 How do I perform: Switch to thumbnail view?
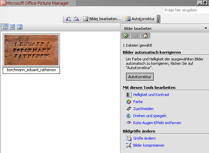click(x=5, y=27)
